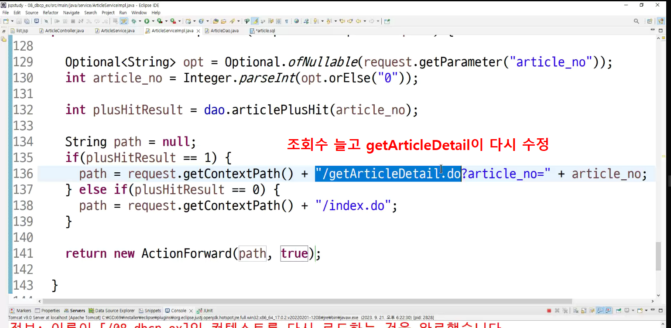671x328 pixels.
Task: Toggle the Scroll Lock icon in Console
Action: pyautogui.click(x=584, y=311)
